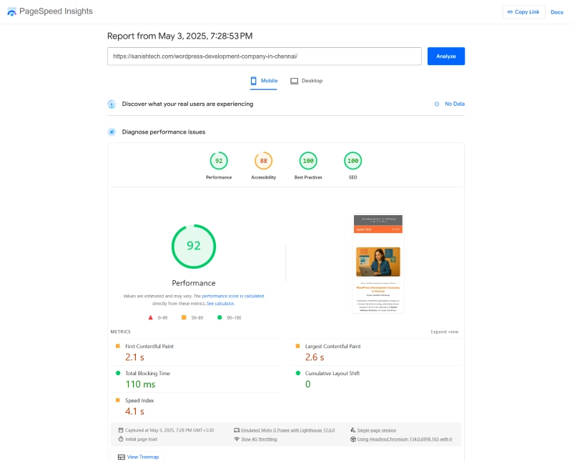Open the See calculator link

pos(220,304)
